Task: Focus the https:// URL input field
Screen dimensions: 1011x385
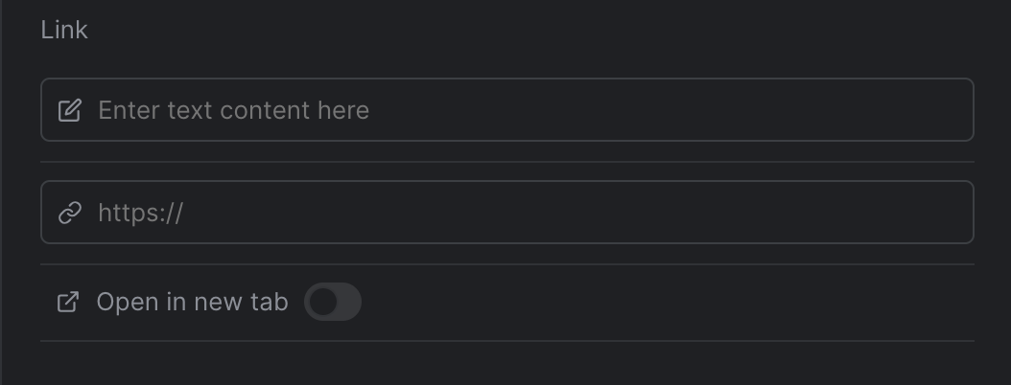Action: (x=506, y=212)
